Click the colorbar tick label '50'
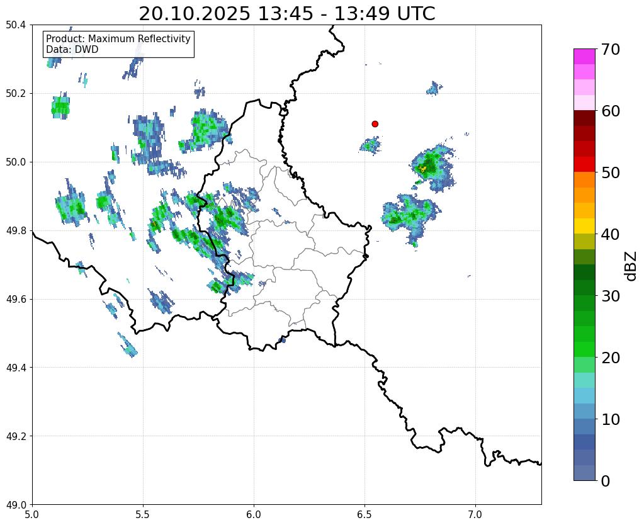644x525 pixels. 610,172
